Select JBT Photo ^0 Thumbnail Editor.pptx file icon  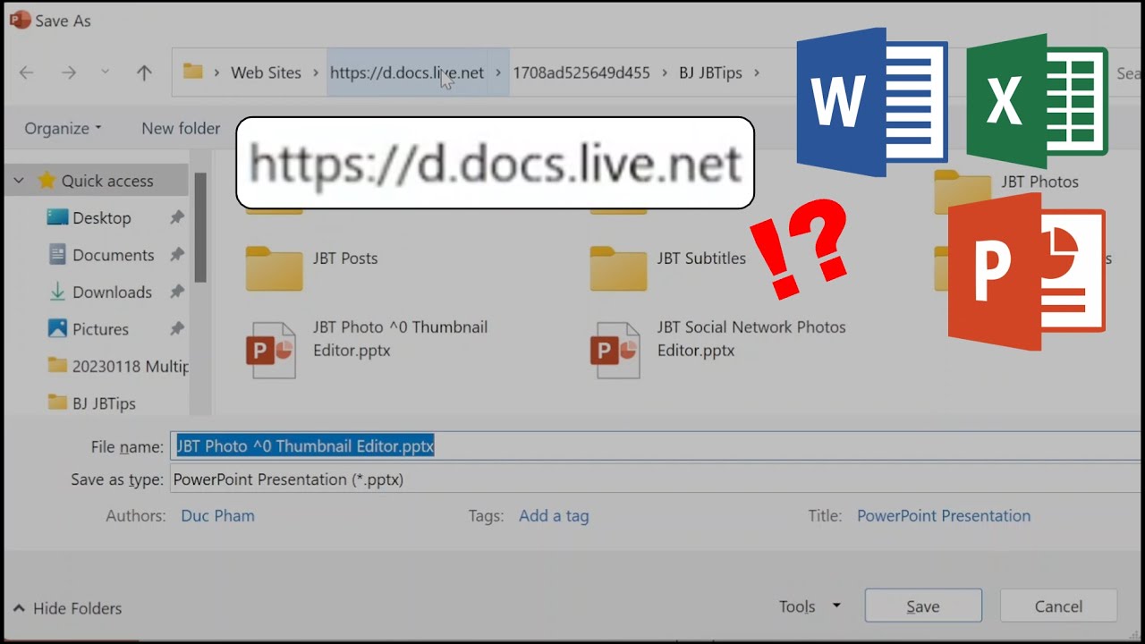click(x=271, y=350)
